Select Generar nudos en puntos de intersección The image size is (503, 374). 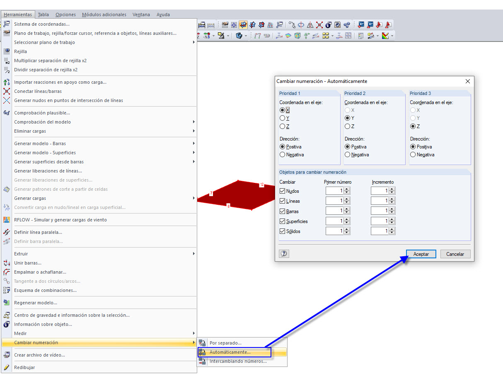[x=99, y=100]
